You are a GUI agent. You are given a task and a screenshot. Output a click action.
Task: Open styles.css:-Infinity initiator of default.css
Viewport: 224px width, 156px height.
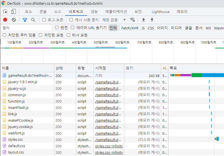[x=109, y=146]
